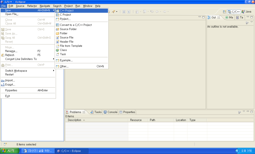Toggle Mark Occurrences toolbar icon
This screenshot has width=255, height=154.
[x=124, y=12]
